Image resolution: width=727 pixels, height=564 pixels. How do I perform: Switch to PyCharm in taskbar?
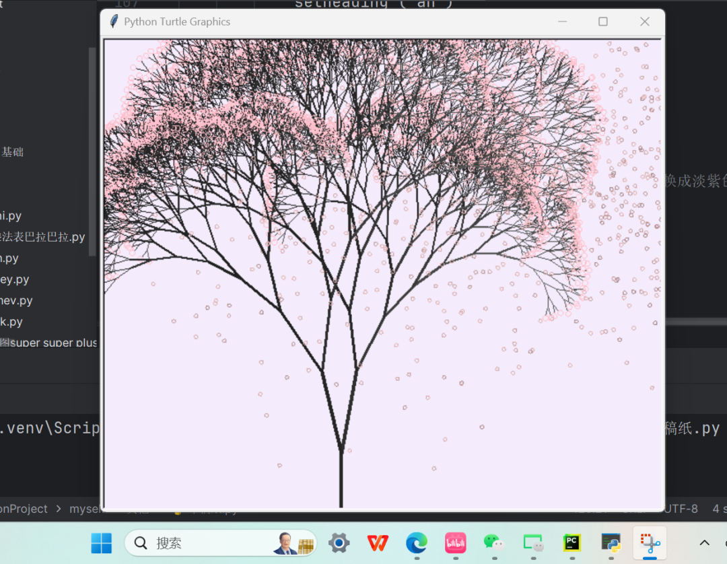(572, 543)
